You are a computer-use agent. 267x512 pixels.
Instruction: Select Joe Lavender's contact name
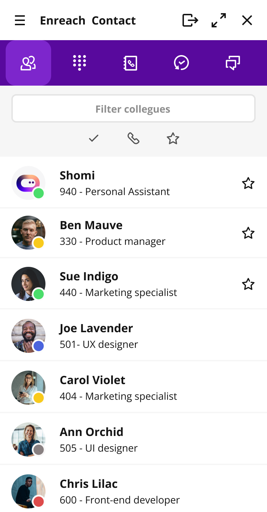[x=96, y=328]
